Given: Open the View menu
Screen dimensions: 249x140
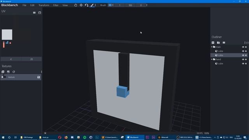Looking at the screenshot, I should coord(65,5).
